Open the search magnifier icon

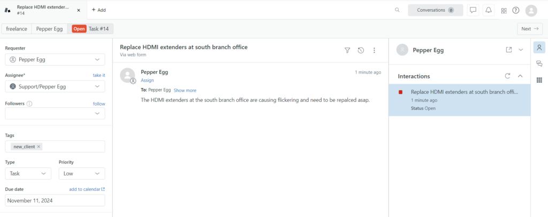coord(397,10)
